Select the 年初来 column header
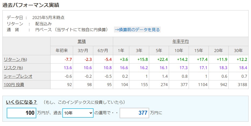The width and height of the screenshot is (251, 126). [62, 50]
